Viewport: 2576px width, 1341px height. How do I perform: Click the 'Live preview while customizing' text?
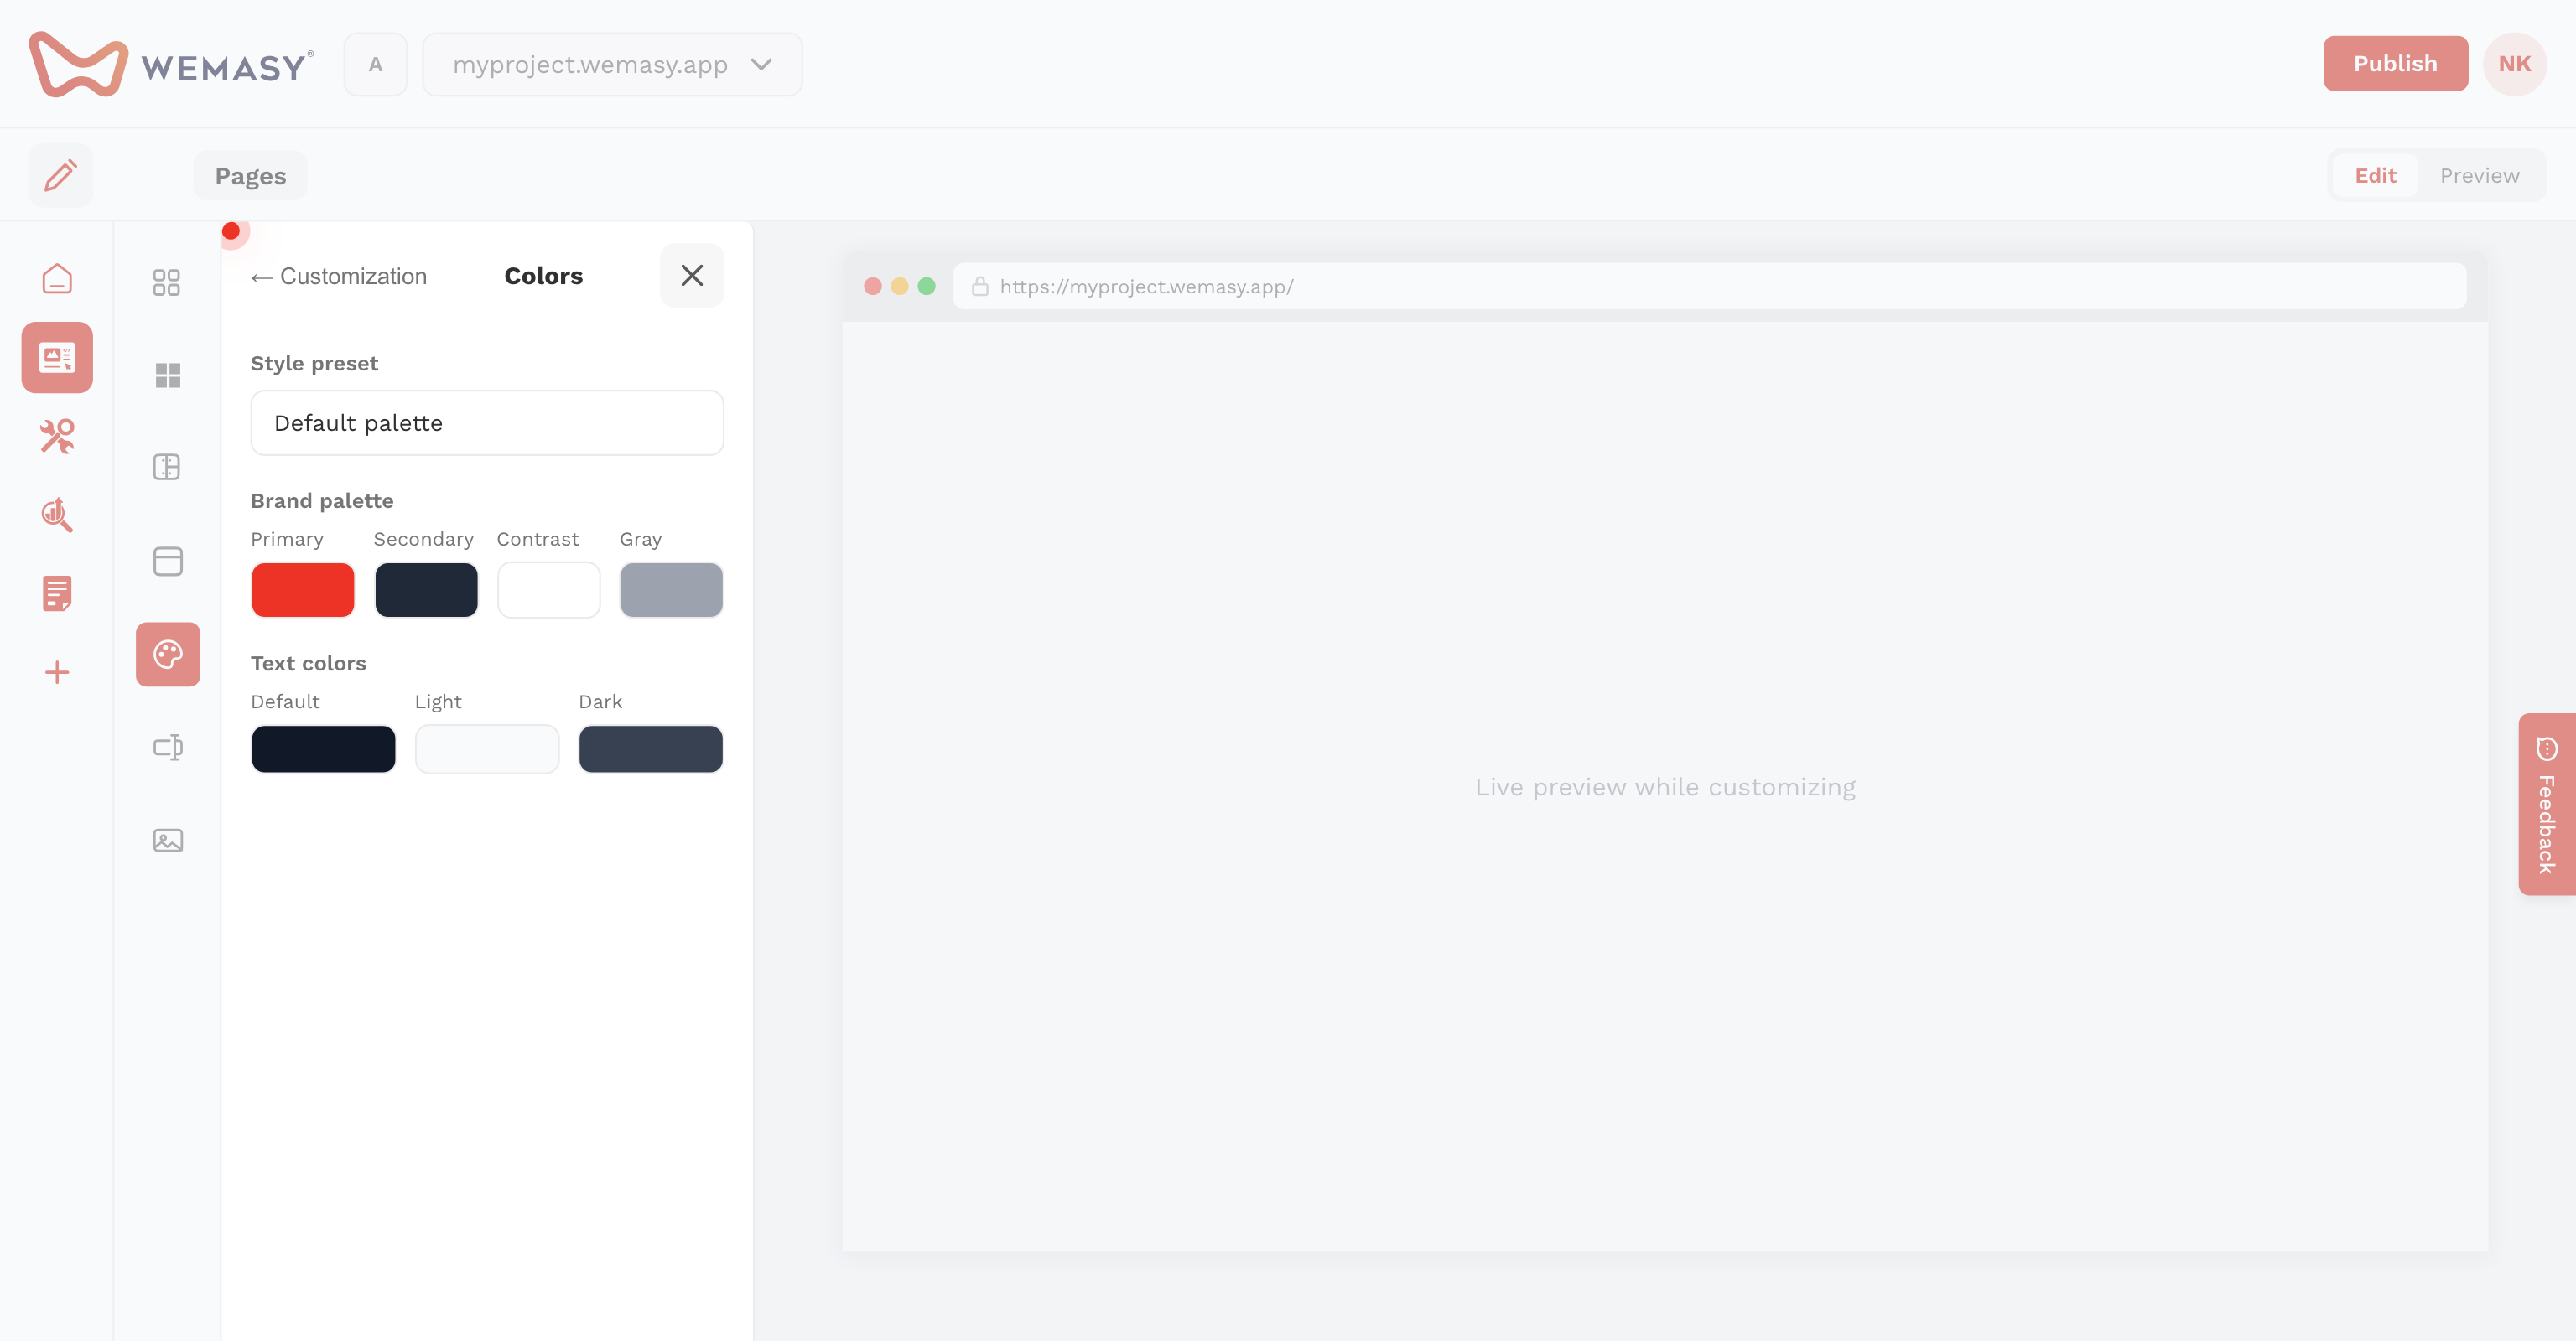coord(1665,786)
